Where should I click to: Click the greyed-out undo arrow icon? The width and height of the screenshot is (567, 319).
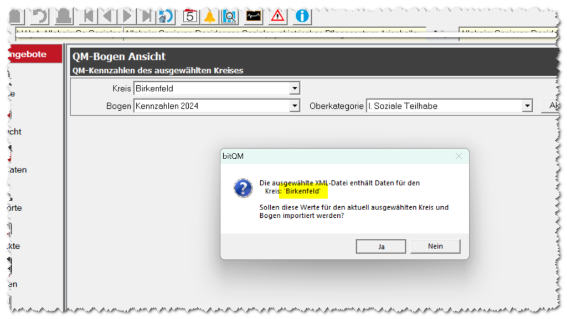pyautogui.click(x=41, y=16)
